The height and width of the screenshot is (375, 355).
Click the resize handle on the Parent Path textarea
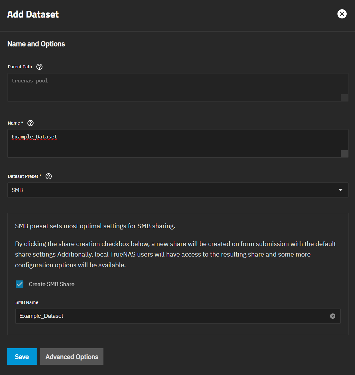tap(345, 97)
